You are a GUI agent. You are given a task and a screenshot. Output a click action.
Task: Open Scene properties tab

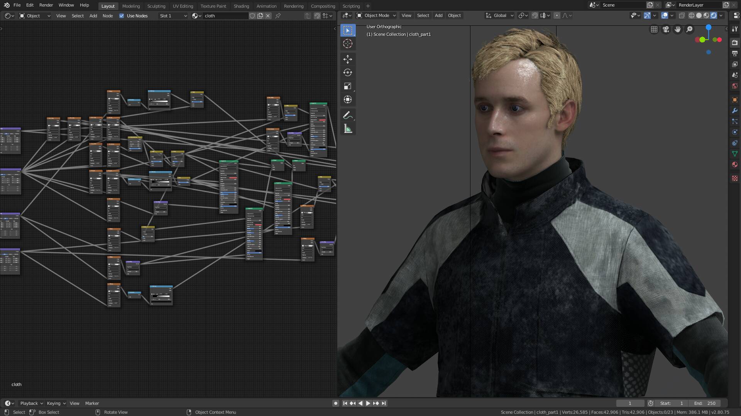[735, 75]
